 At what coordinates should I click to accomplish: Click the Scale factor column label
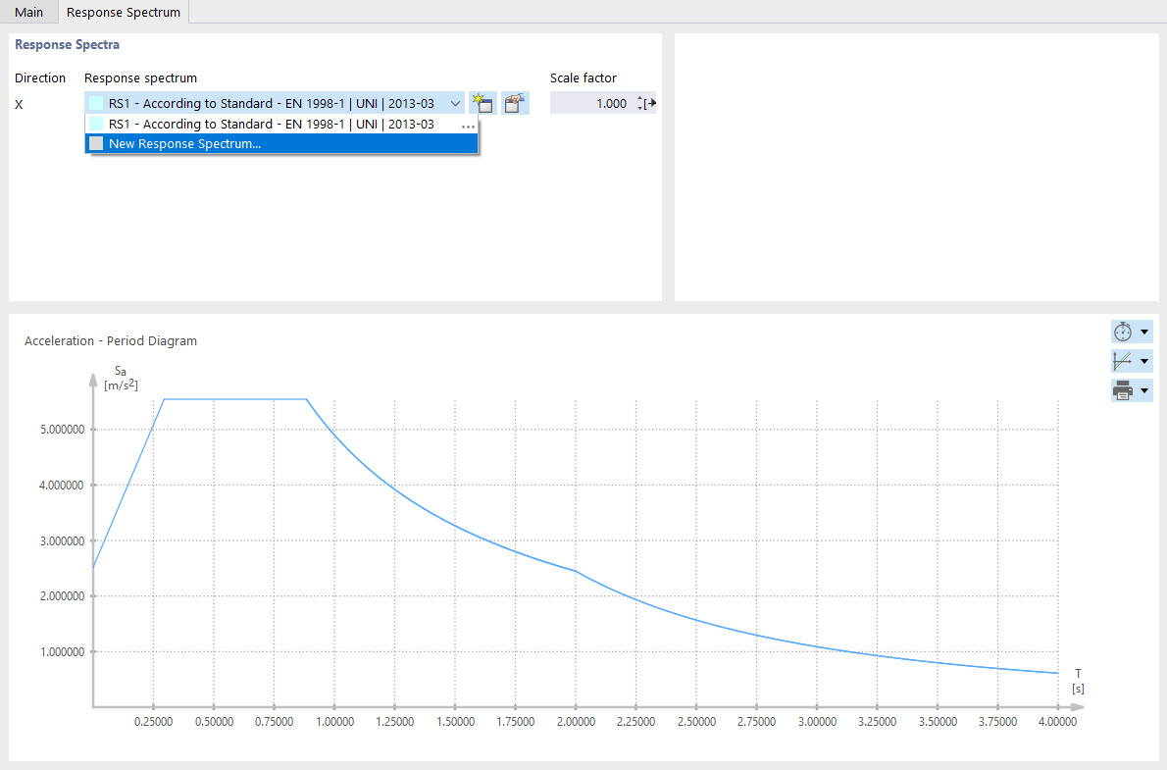[x=583, y=78]
